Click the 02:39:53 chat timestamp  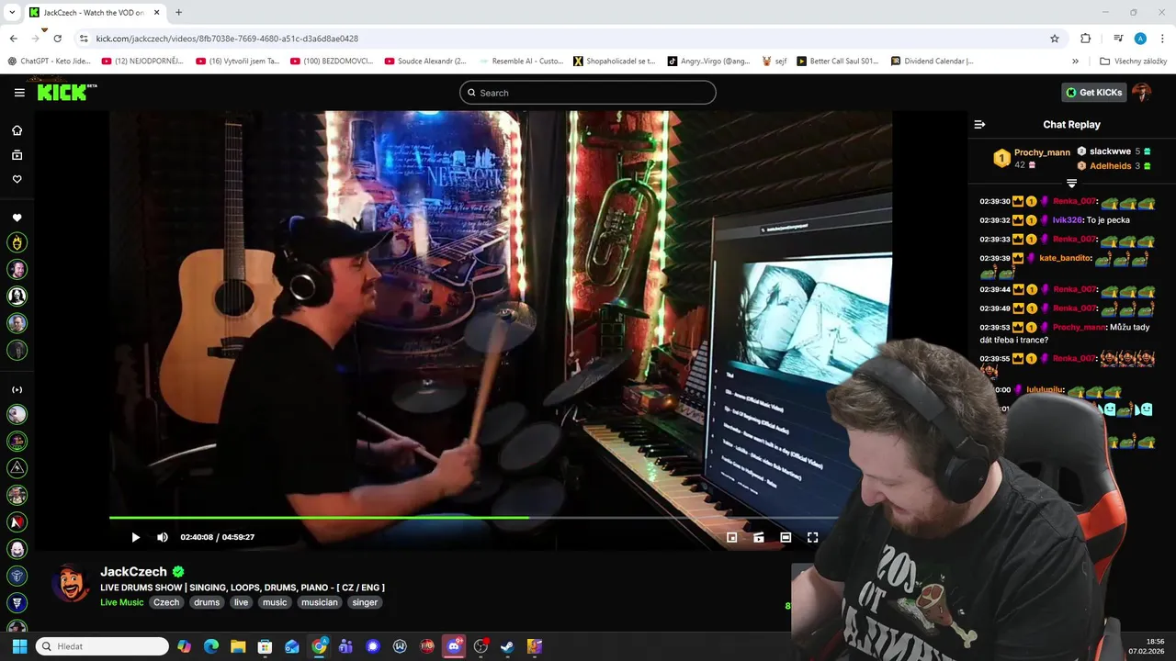995,328
